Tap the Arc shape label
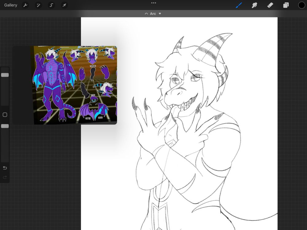The height and width of the screenshot is (230, 307). [153, 14]
